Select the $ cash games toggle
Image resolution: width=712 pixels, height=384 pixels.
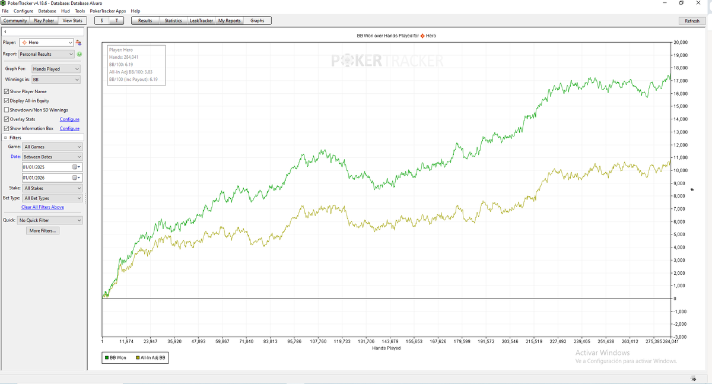coord(103,21)
